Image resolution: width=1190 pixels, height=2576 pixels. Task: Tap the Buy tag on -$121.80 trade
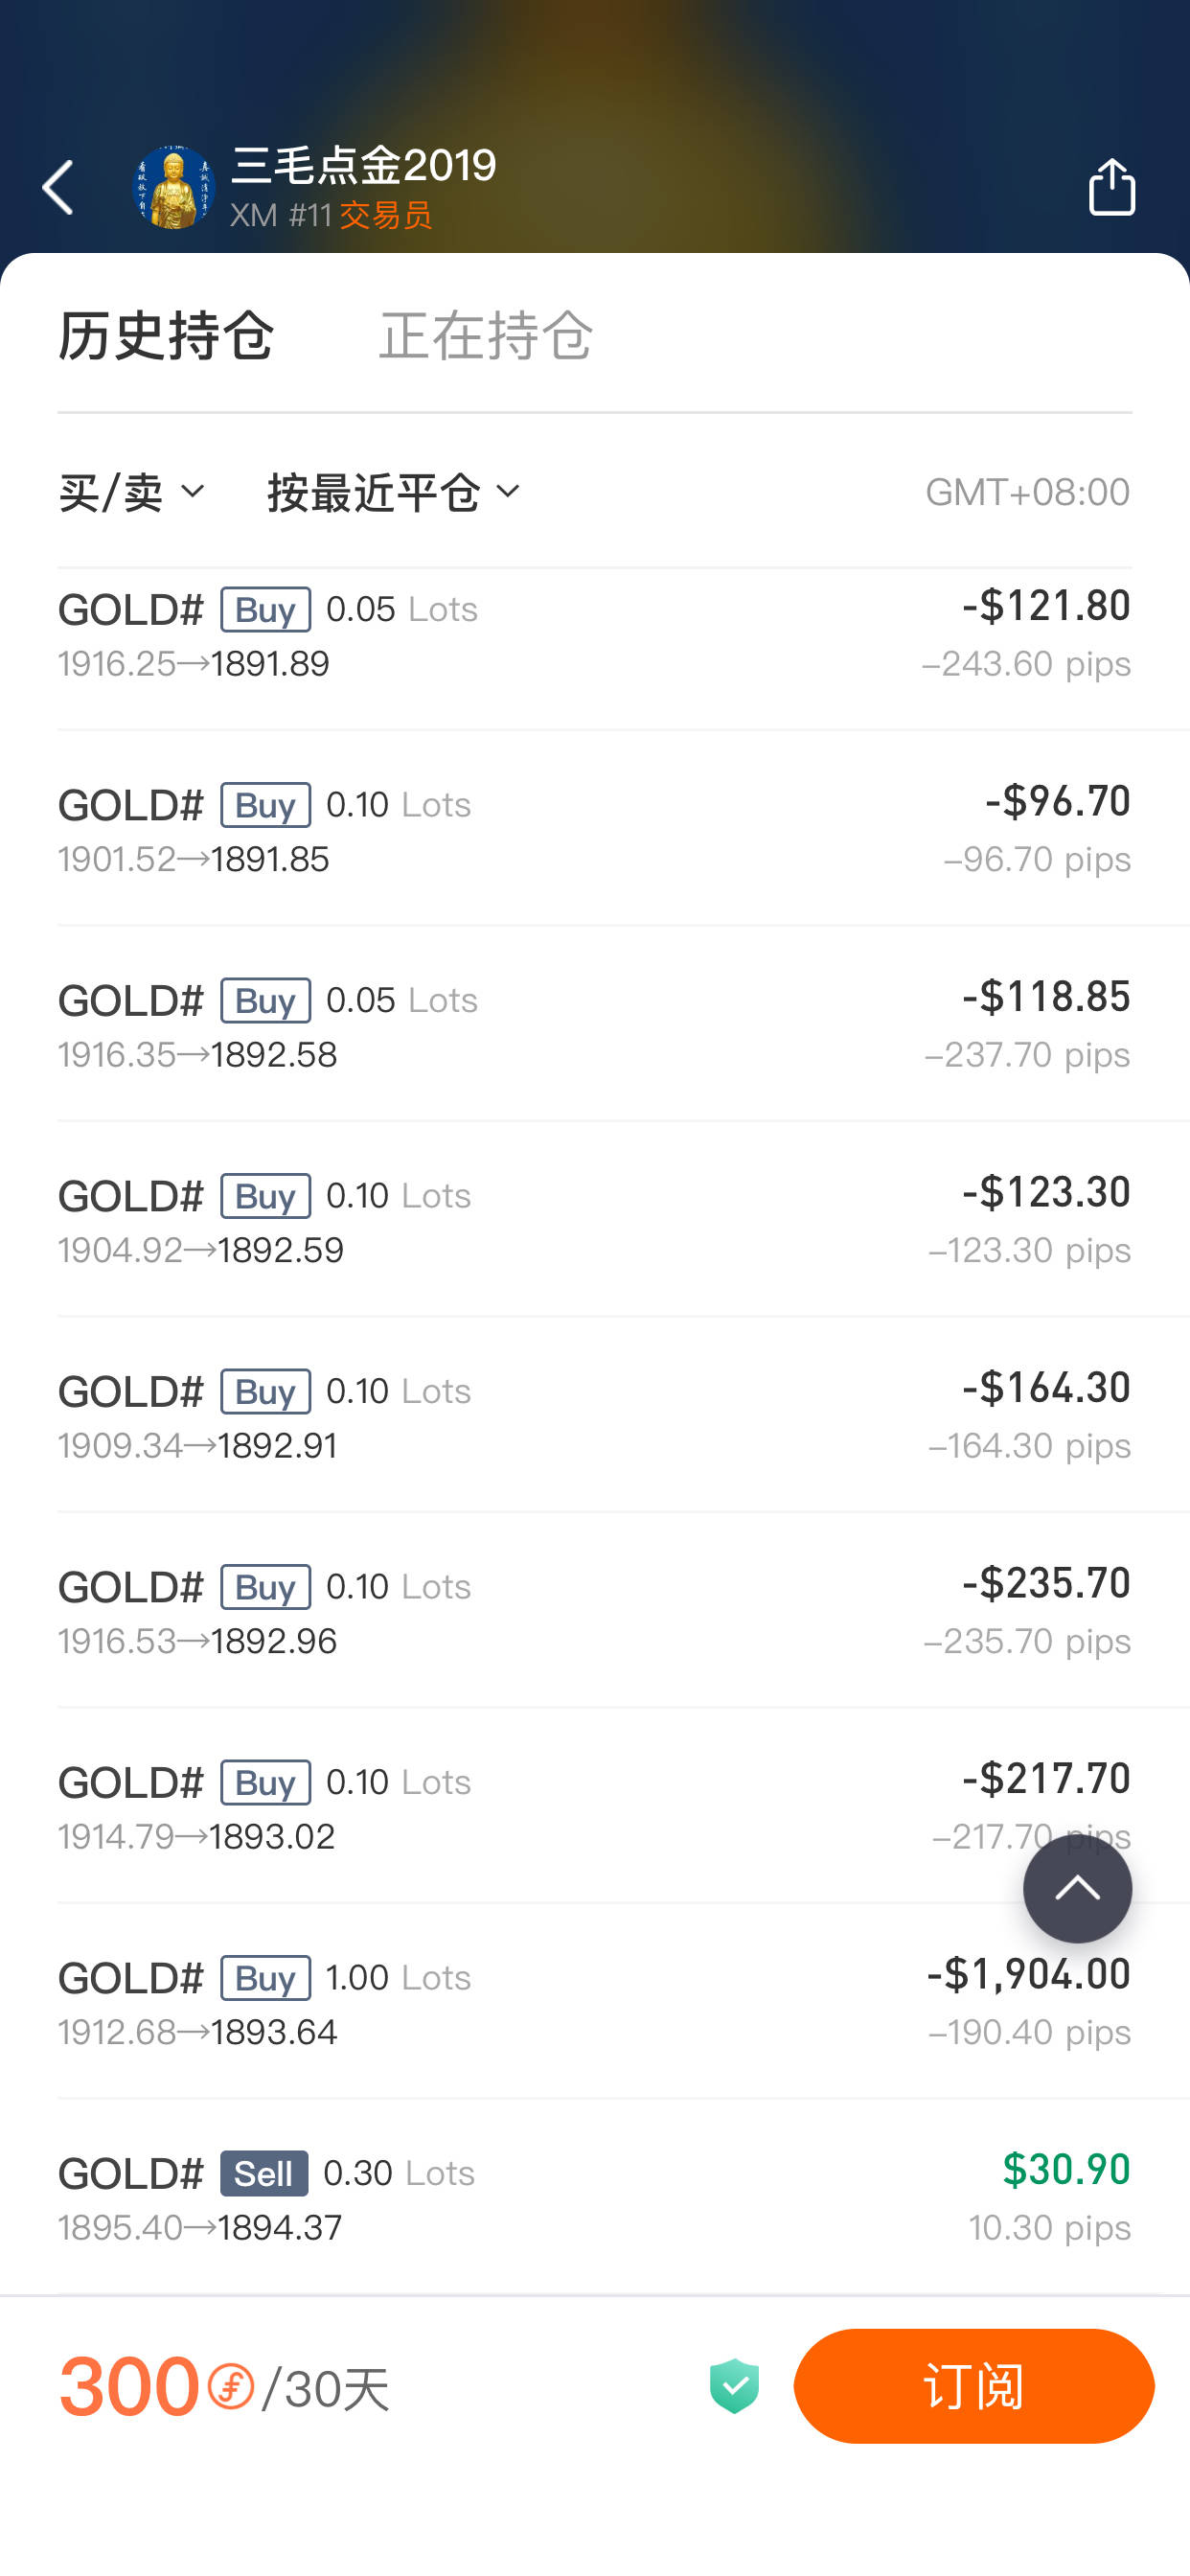[x=265, y=609]
